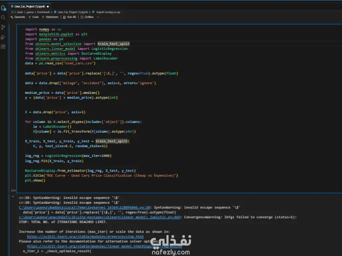Viewport: 342px width, 256px height.
Task: Open the scikit-learn preprocessing.html link
Action: pyautogui.click(x=85, y=236)
